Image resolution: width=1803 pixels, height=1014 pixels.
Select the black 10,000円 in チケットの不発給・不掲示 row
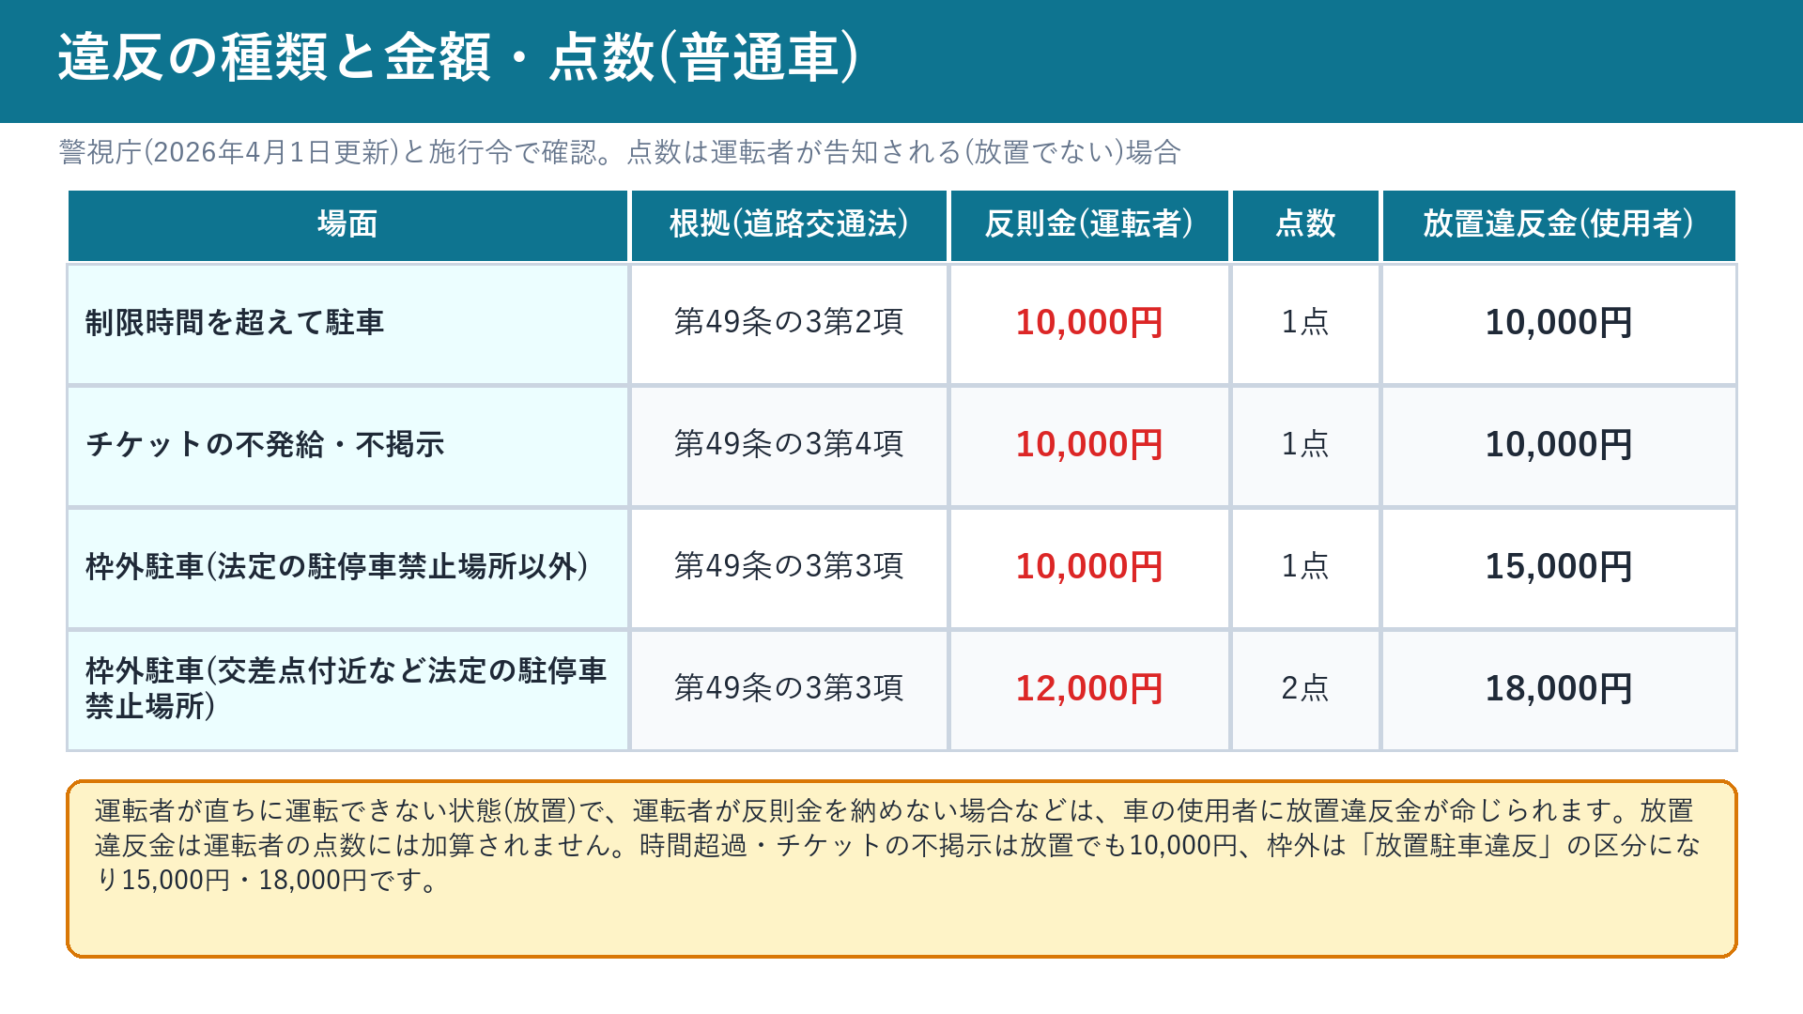(x=1559, y=444)
